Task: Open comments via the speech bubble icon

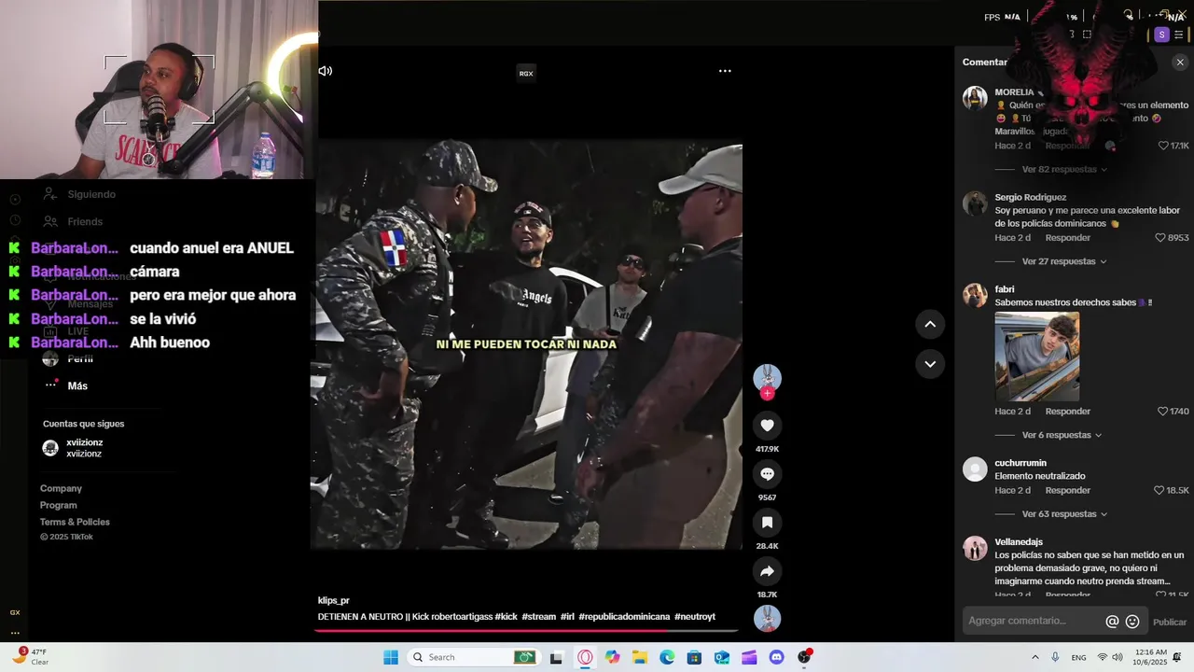Action: tap(767, 474)
